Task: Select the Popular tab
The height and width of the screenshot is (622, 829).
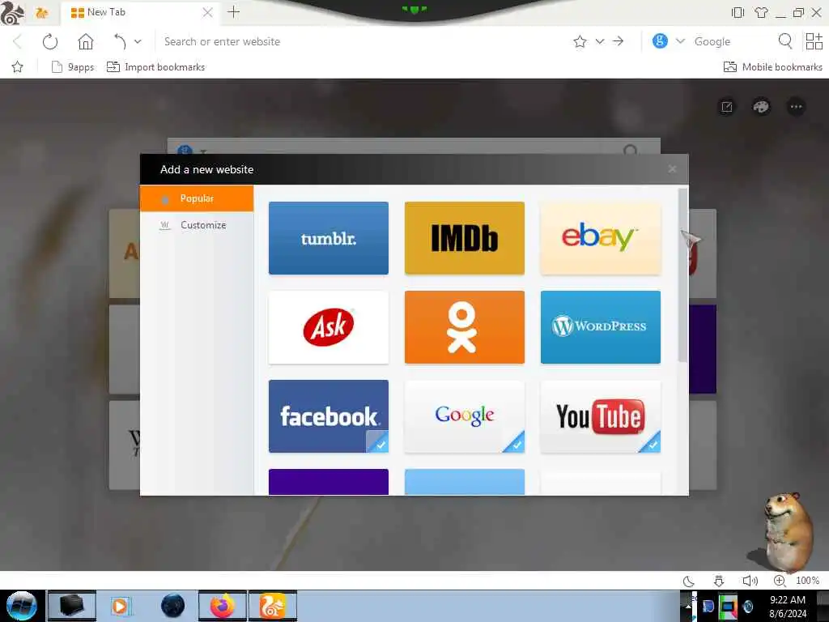Action: pyautogui.click(x=197, y=198)
